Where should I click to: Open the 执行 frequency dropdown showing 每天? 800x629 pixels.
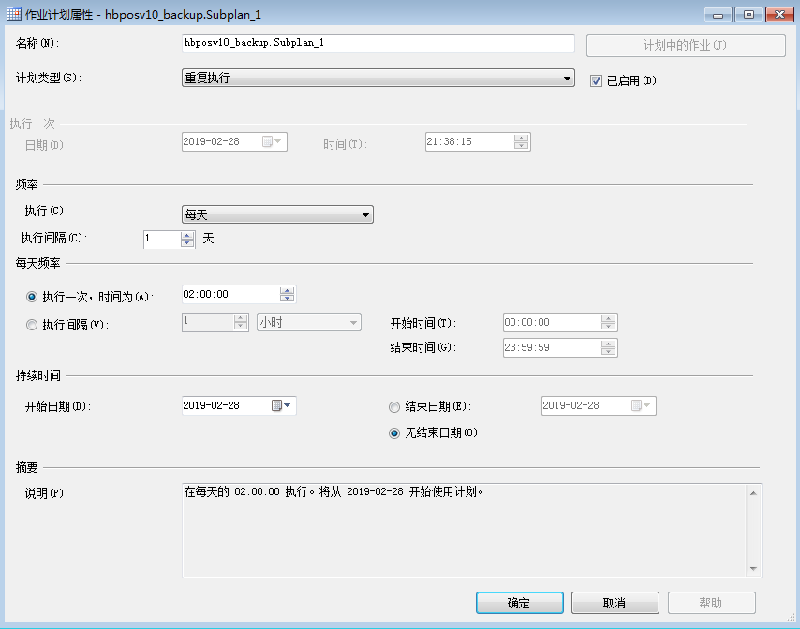point(277,214)
